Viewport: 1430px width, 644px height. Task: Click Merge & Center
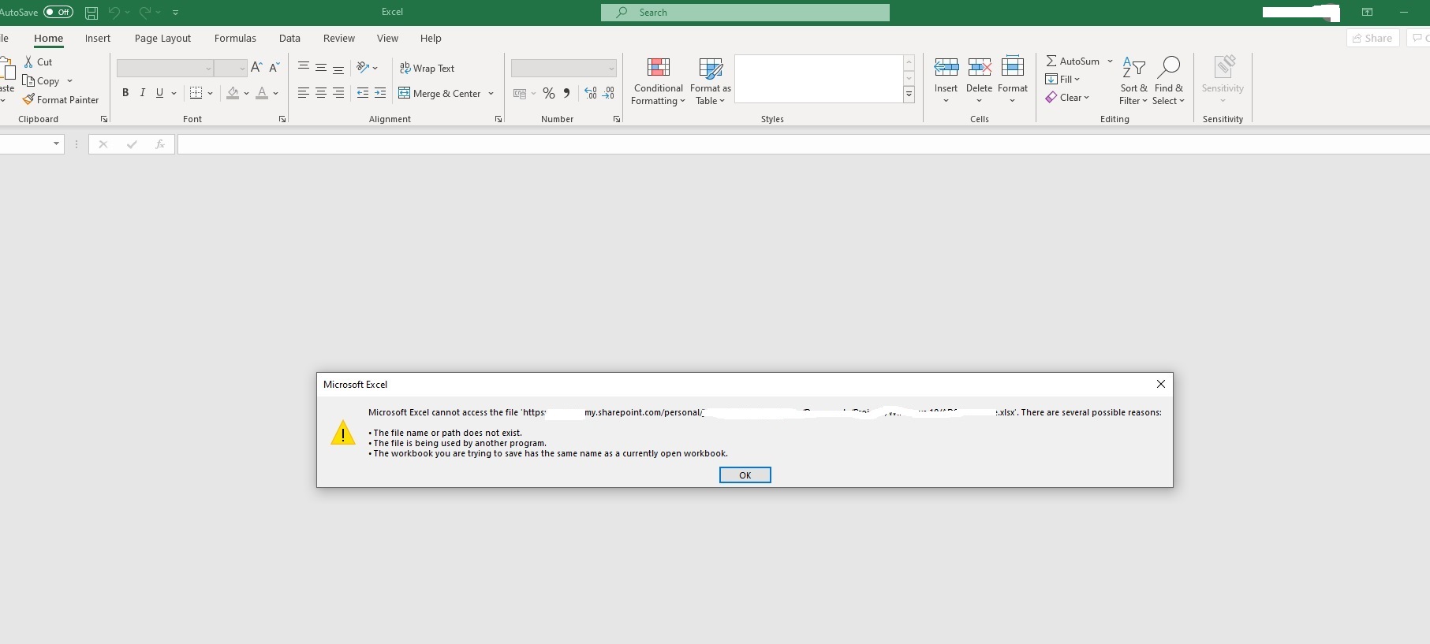click(440, 93)
